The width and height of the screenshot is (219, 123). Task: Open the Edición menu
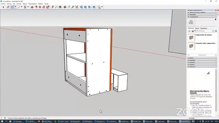[9, 4]
